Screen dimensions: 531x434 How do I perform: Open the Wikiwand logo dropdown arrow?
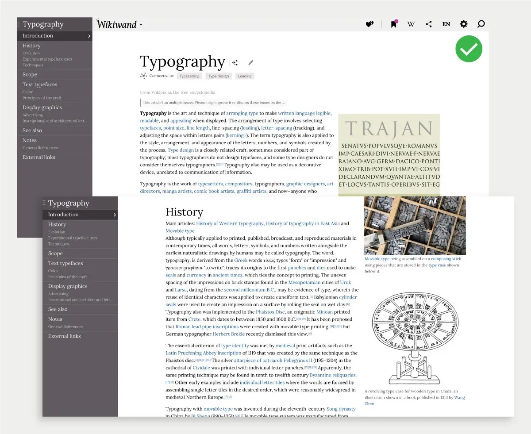click(141, 25)
